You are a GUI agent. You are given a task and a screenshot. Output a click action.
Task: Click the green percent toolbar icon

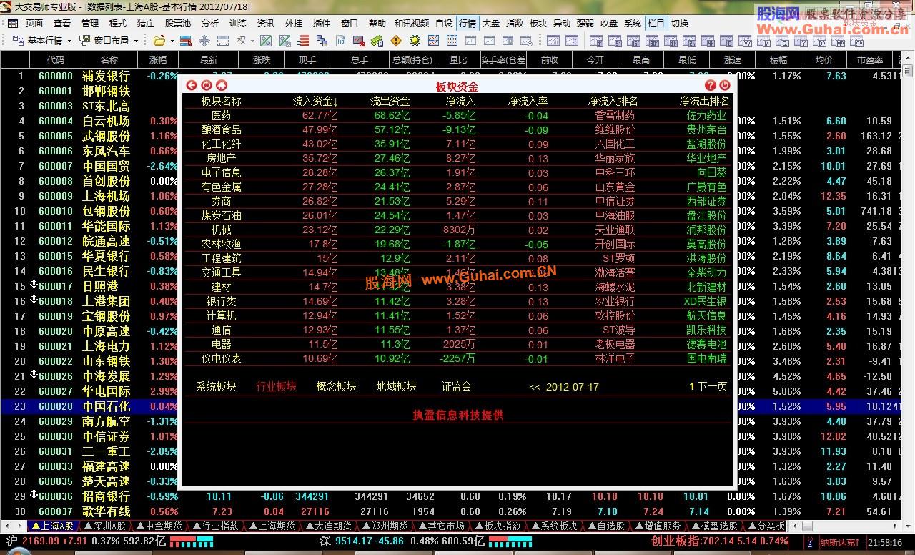pos(265,41)
